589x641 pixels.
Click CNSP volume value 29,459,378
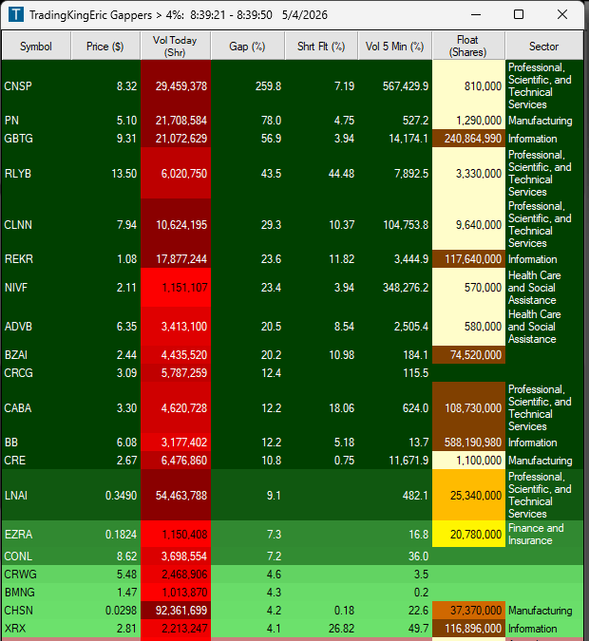(176, 85)
